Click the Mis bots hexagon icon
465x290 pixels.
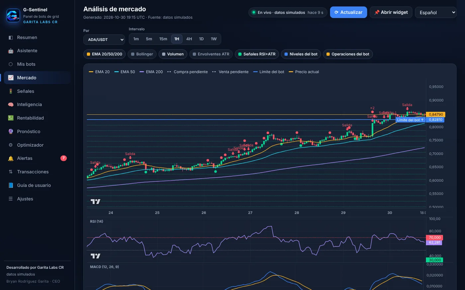[x=11, y=64]
